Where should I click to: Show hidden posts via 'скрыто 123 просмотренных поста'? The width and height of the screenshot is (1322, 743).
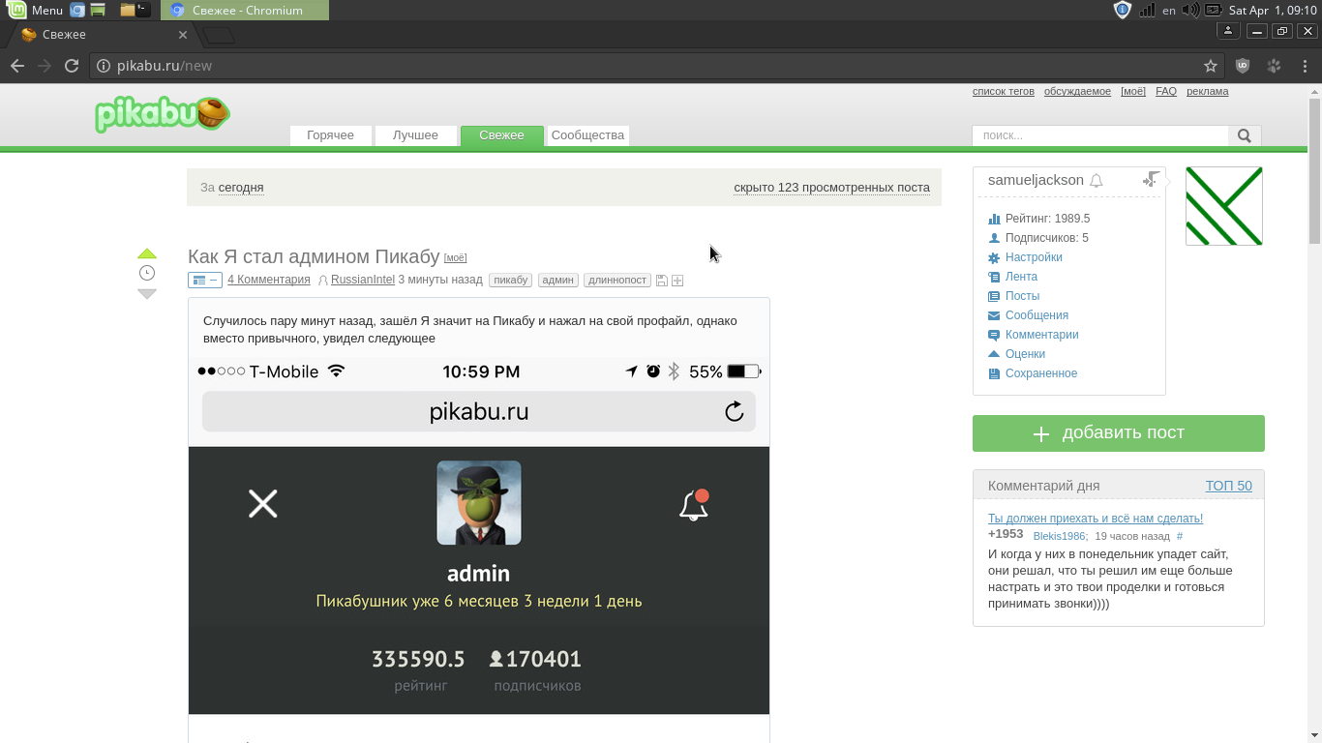pyautogui.click(x=831, y=188)
